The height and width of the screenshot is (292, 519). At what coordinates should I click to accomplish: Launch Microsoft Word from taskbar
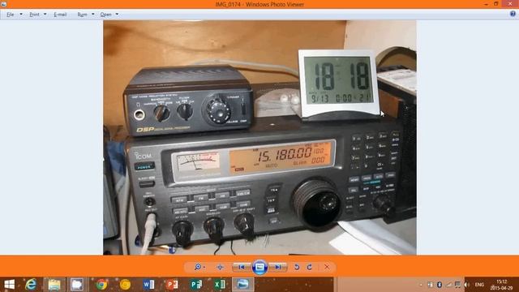point(149,285)
